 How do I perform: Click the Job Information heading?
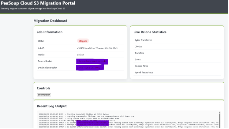(x=49, y=32)
